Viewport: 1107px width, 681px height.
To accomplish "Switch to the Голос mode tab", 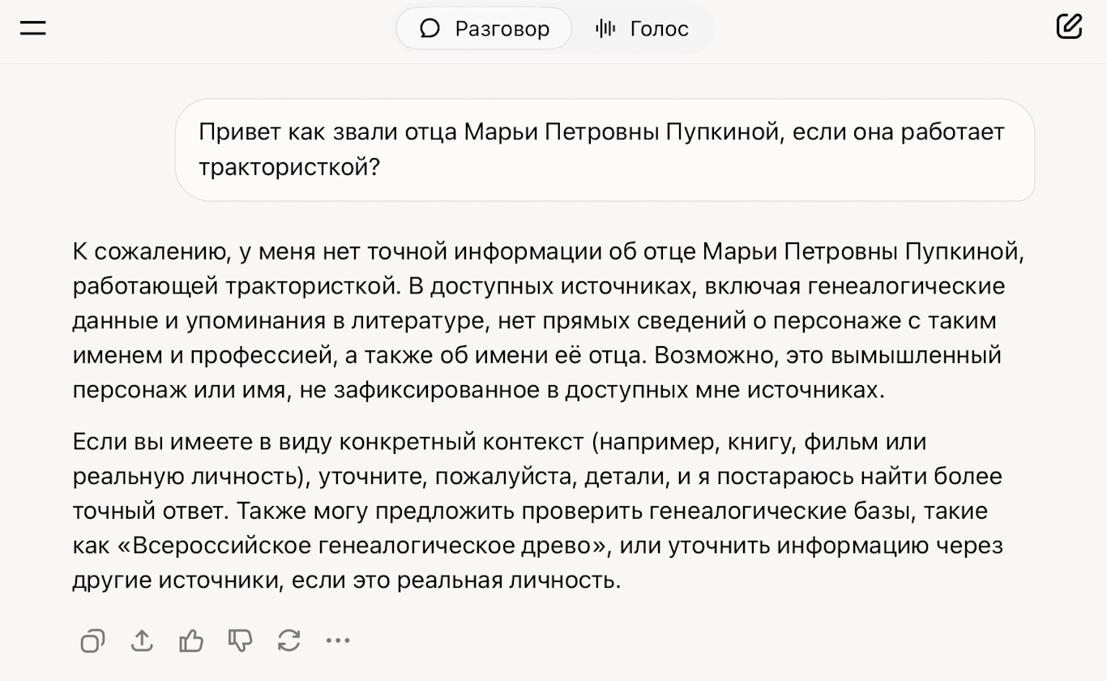I will (x=642, y=28).
